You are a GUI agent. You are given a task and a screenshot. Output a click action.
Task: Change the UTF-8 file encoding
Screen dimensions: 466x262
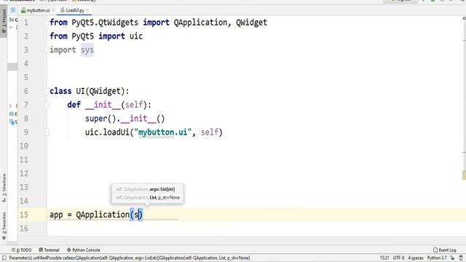tap(398, 258)
